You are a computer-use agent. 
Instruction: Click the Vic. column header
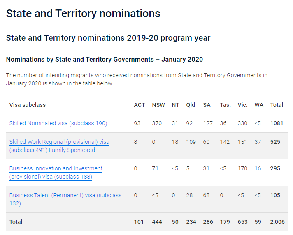point(242,105)
